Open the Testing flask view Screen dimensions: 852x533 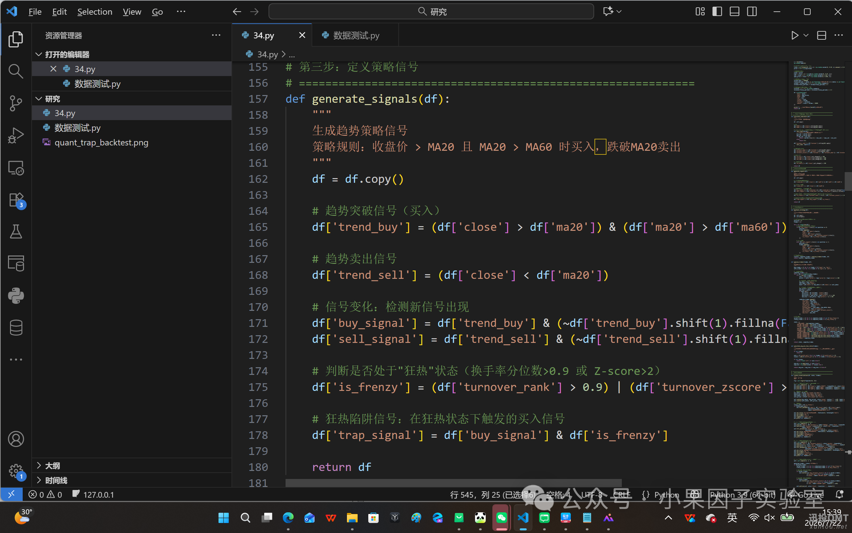16,232
